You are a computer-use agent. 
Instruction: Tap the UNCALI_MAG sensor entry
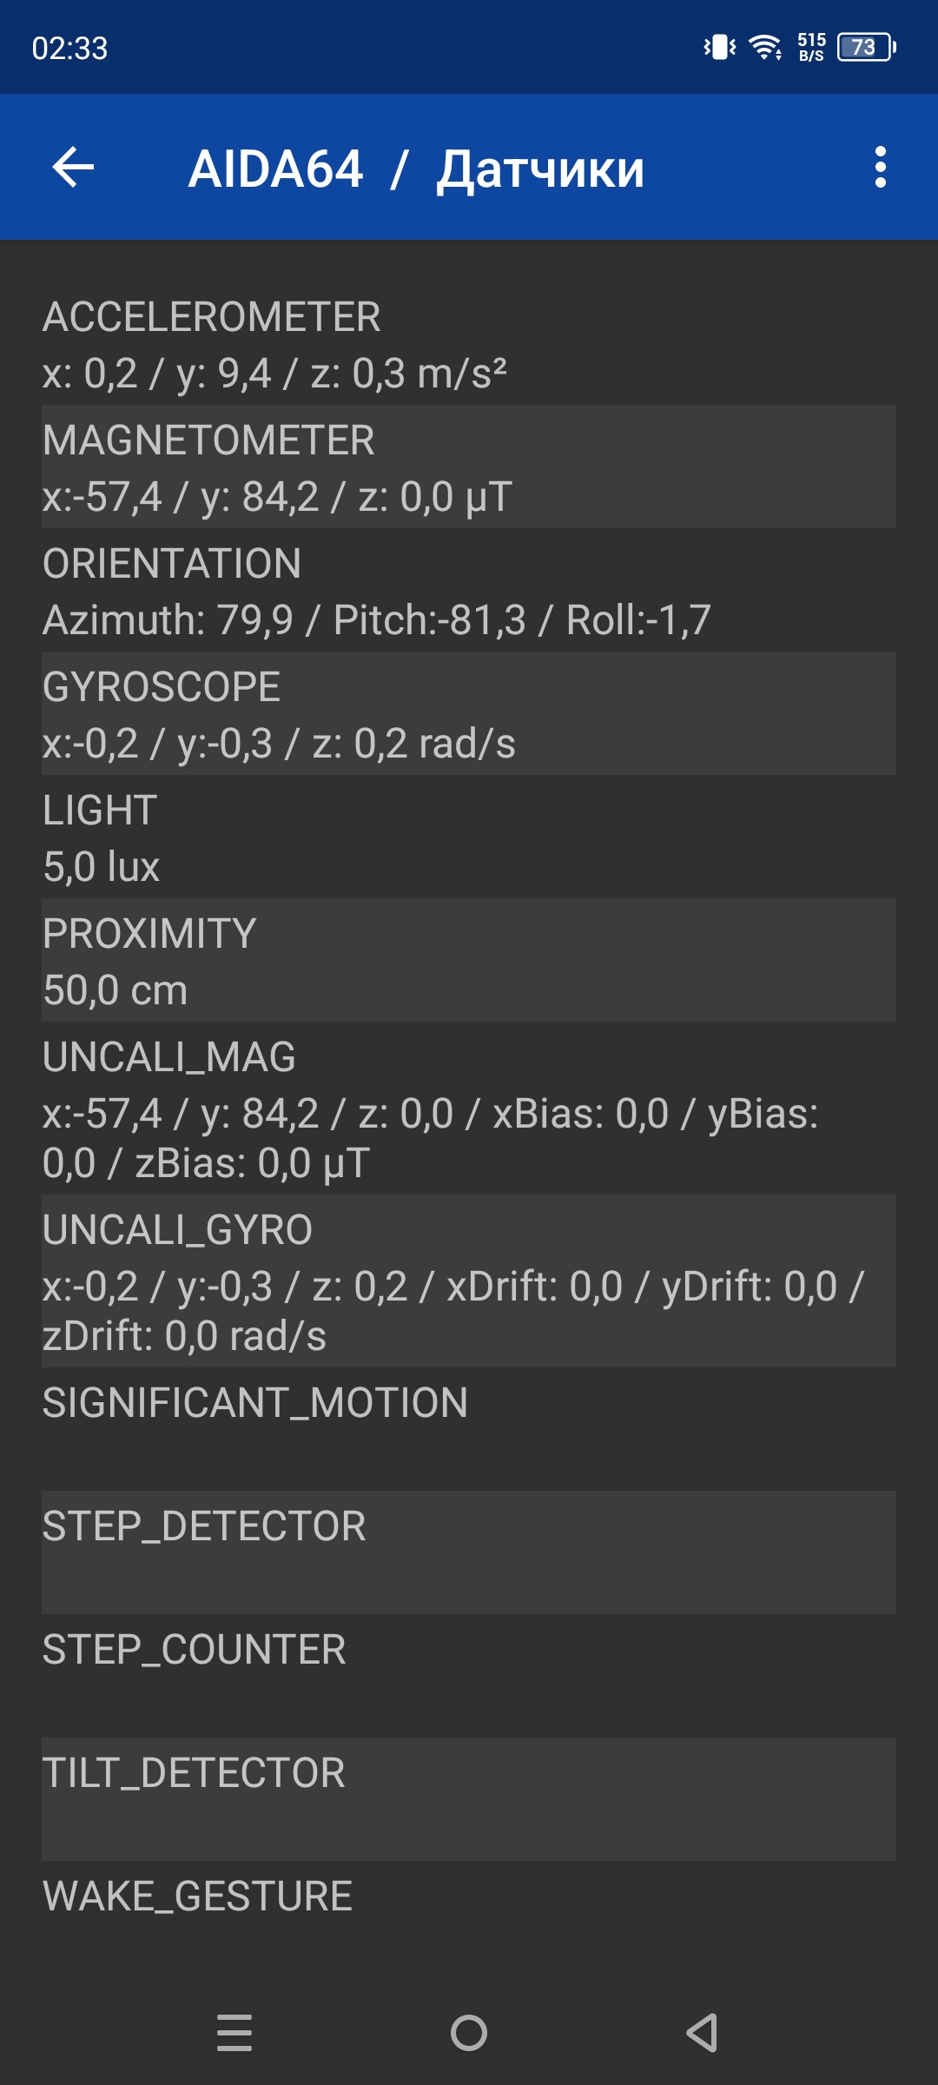pos(469,1109)
